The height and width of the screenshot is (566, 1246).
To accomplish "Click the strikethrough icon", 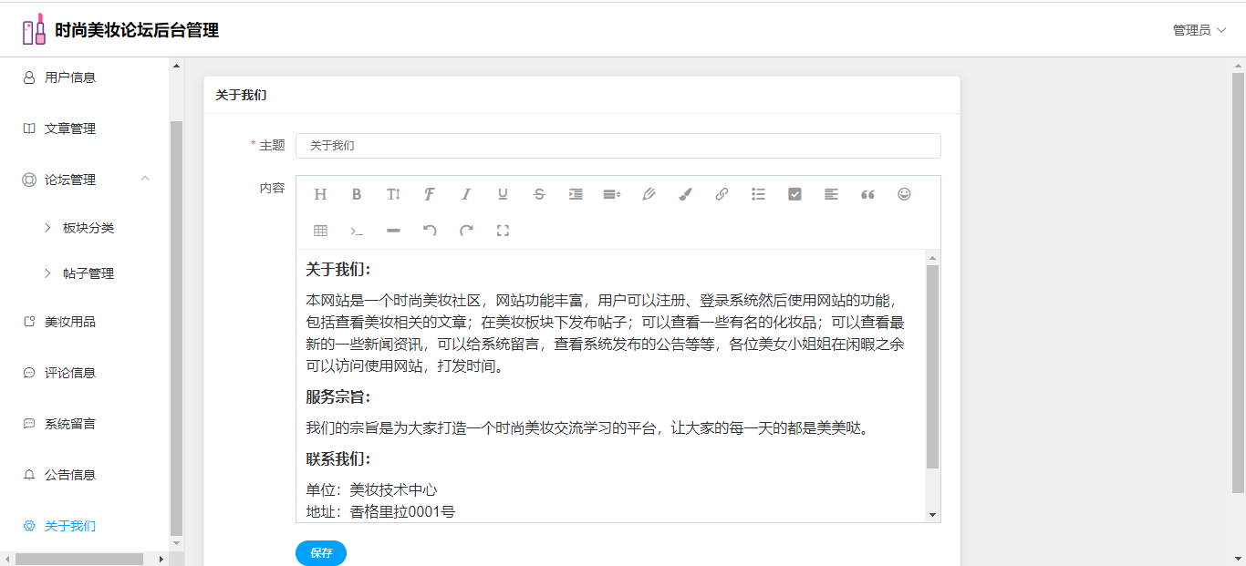I will click(x=539, y=194).
